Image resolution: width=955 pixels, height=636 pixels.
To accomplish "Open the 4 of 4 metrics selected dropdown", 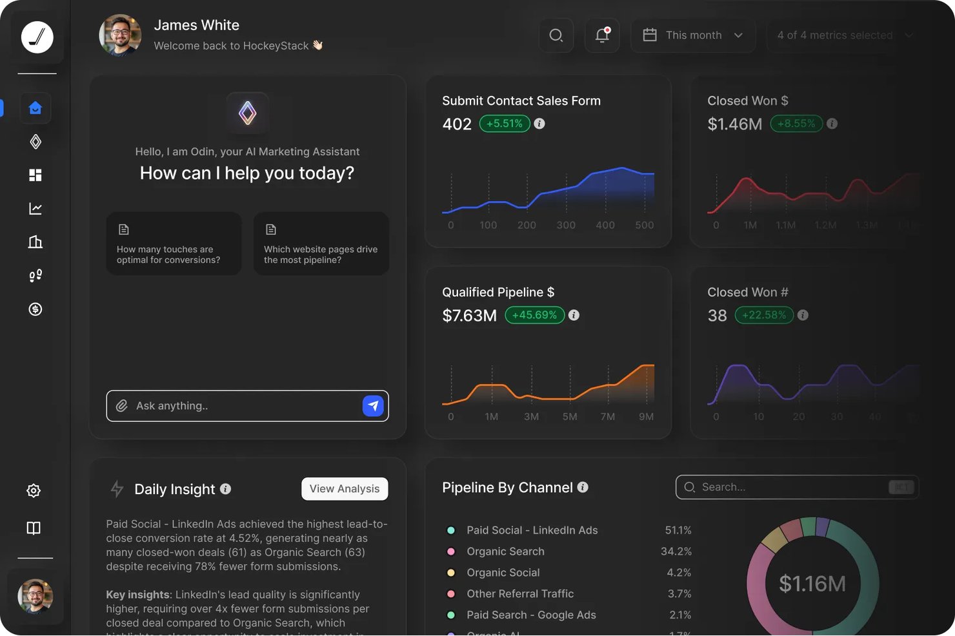I will coord(844,35).
